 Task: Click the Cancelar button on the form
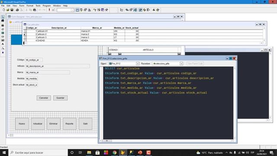44,98
